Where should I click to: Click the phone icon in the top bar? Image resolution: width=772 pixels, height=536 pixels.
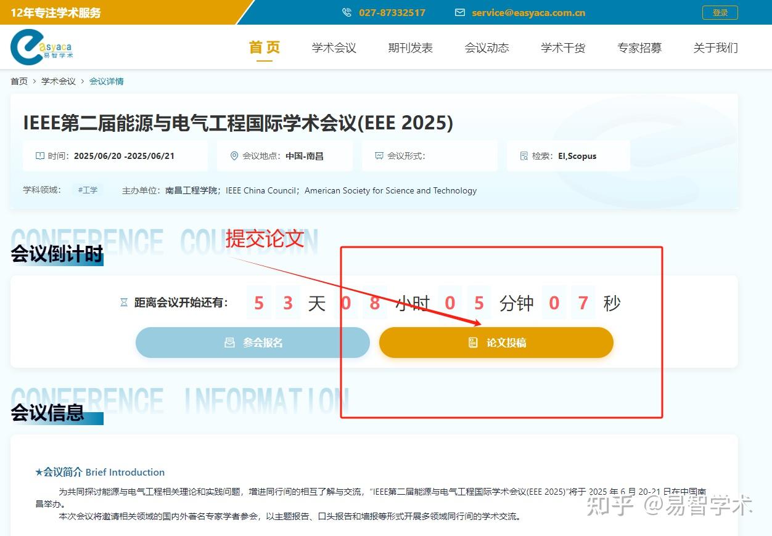[347, 12]
